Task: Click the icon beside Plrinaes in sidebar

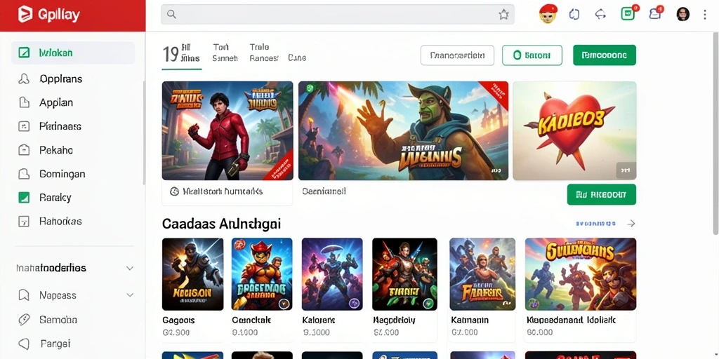Action: point(24,126)
